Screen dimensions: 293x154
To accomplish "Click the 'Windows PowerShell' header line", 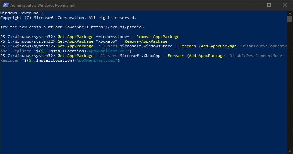I will coord(22,13).
